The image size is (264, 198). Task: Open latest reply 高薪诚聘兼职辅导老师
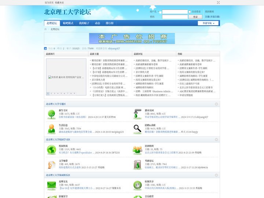147,64
